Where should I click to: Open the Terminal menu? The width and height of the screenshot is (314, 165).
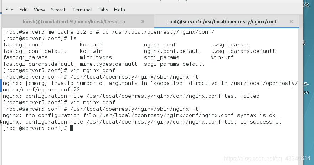[x=82, y=10]
